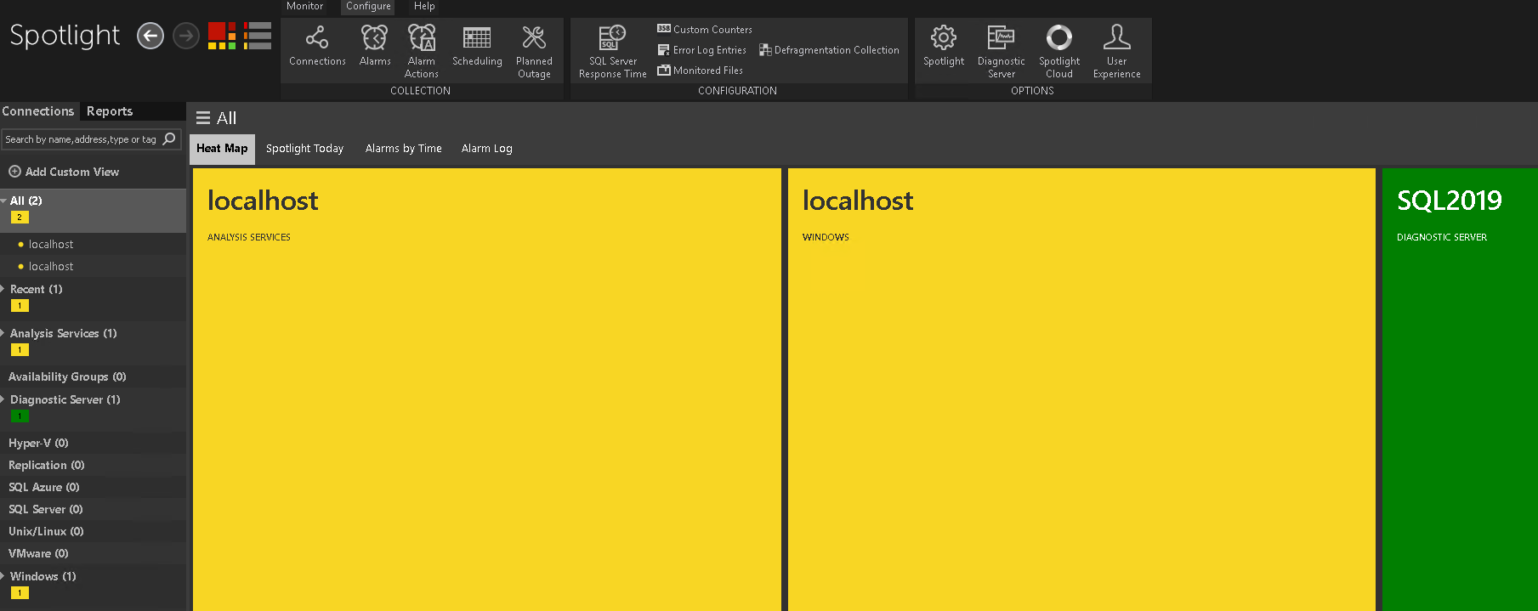Viewport: 1538px width, 611px height.
Task: Switch to the list view icon
Action: coord(258,36)
